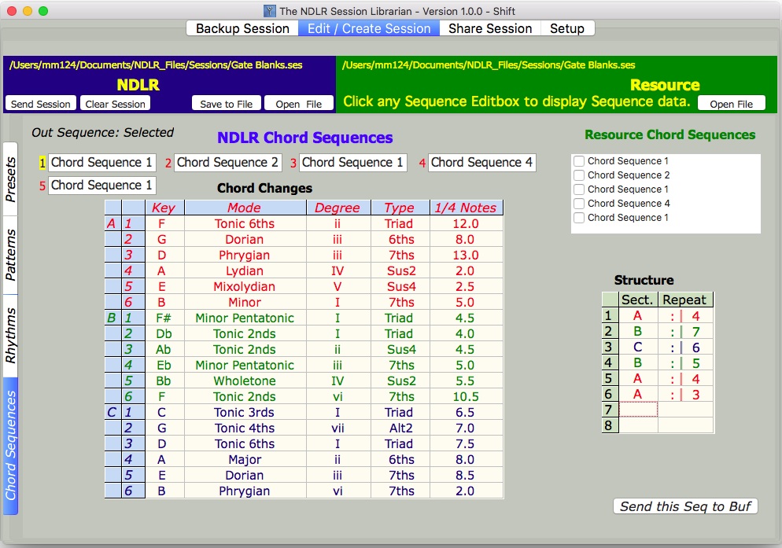
Task: Click the slot 1 Chord Sequence editbox
Action: [x=101, y=163]
